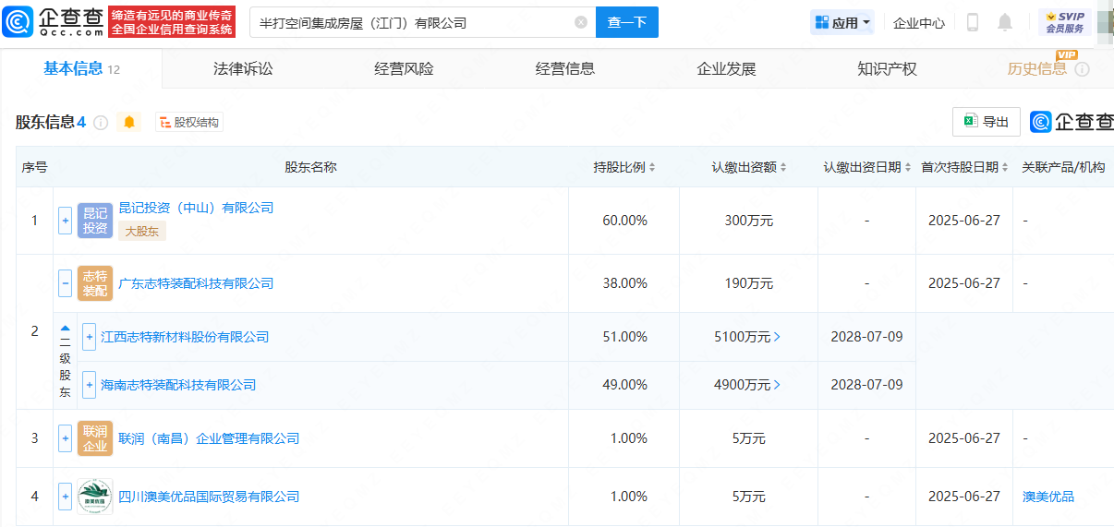Open 江西志特新材料股份有限公司 link
Image resolution: width=1114 pixels, height=527 pixels.
185,337
